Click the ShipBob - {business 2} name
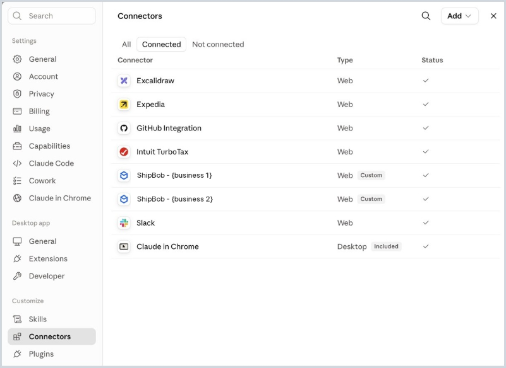Image resolution: width=506 pixels, height=368 pixels. point(174,199)
